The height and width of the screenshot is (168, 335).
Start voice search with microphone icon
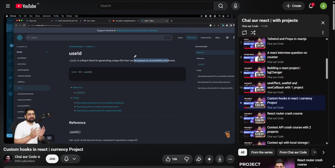pyautogui.click(x=236, y=6)
